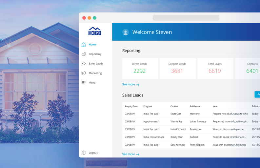This screenshot has height=168, width=260.
Task: Click Initial contact made progress cell
Action: coord(154,137)
